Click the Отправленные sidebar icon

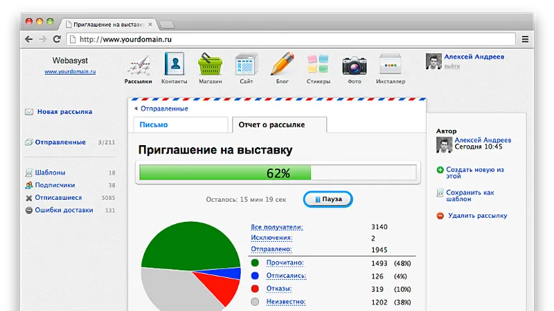click(29, 142)
